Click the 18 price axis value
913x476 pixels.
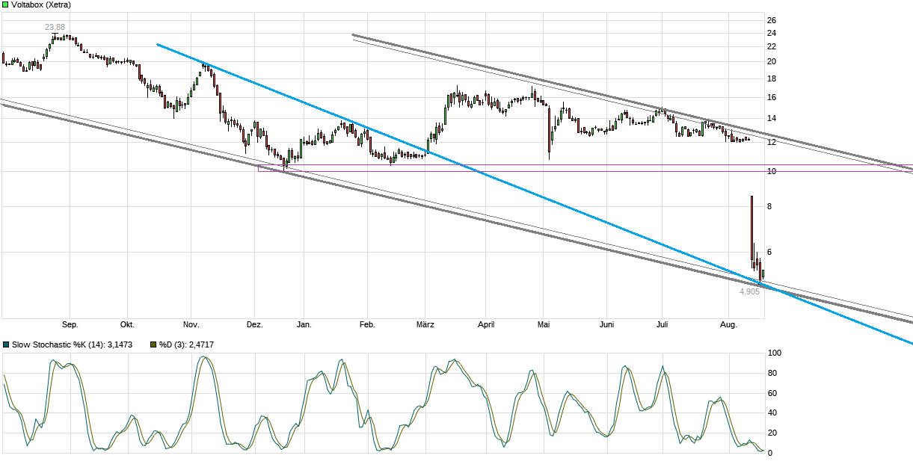(772, 78)
